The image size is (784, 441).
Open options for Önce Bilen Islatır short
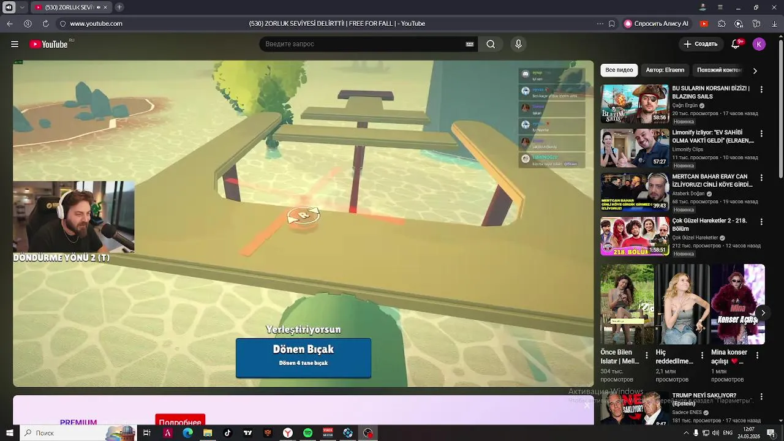647,355
